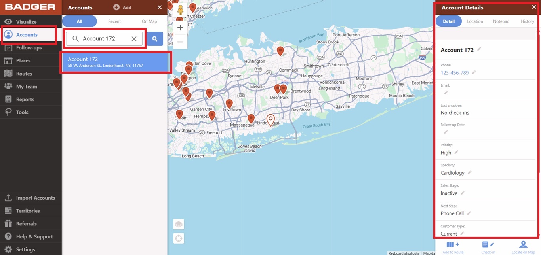Open Territories from the sidebar
541x255 pixels.
point(28,211)
